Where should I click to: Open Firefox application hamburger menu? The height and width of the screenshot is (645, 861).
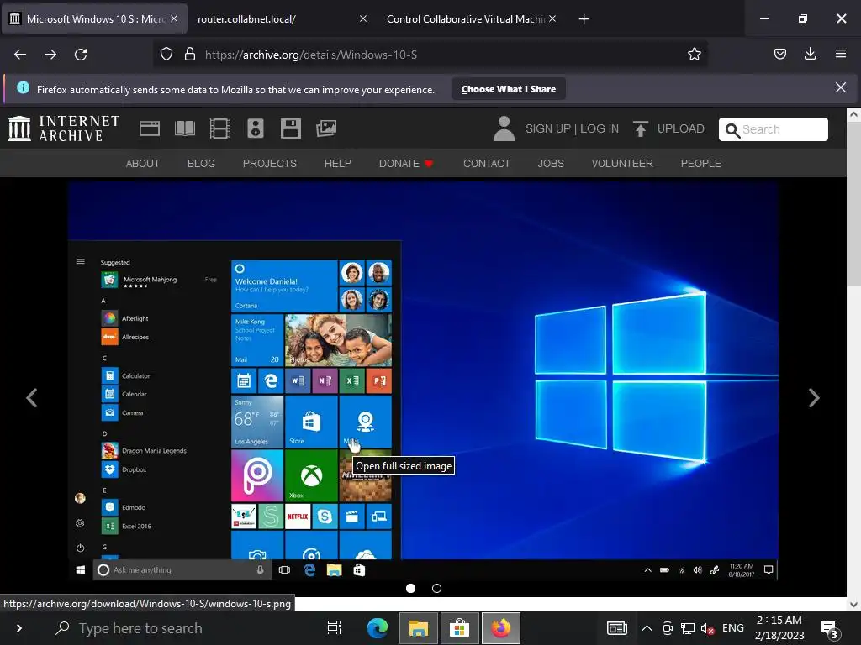(x=841, y=55)
